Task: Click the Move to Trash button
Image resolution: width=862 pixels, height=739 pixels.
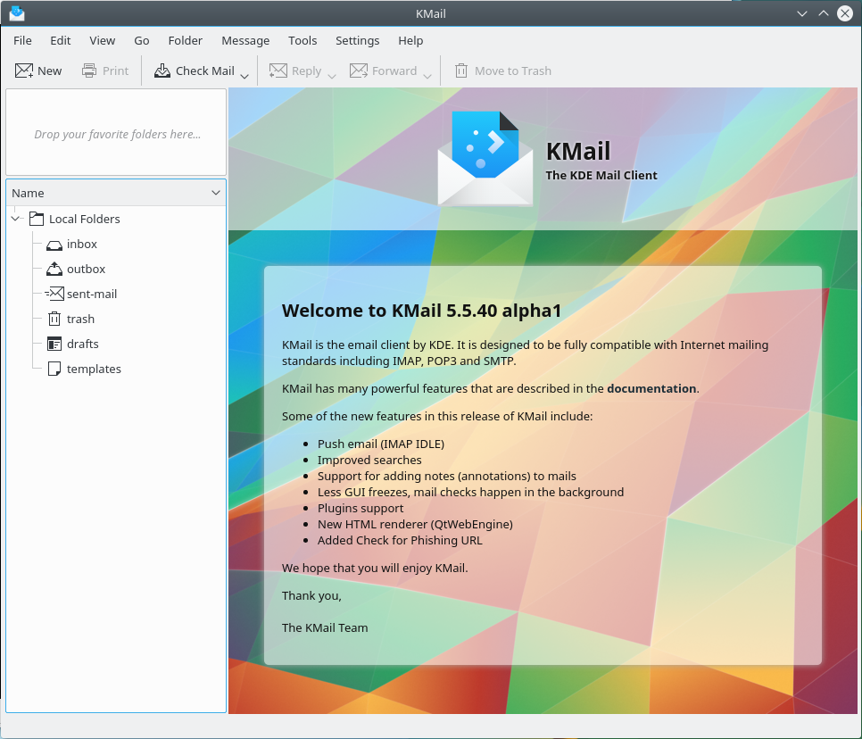Action: (503, 71)
